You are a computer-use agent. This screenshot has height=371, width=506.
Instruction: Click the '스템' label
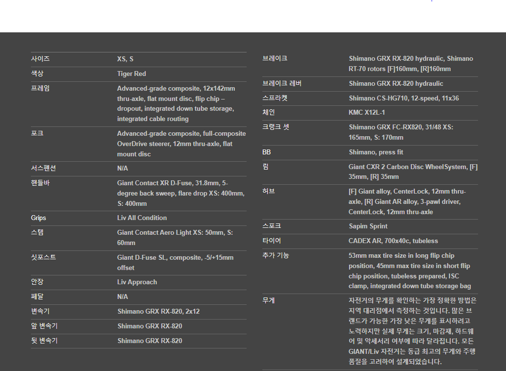pos(37,232)
